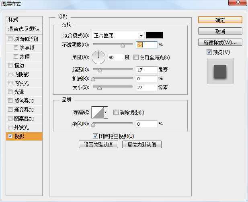Click the angle dial control

coord(98,57)
